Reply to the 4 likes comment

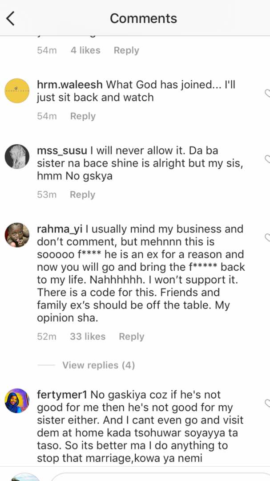(x=126, y=50)
